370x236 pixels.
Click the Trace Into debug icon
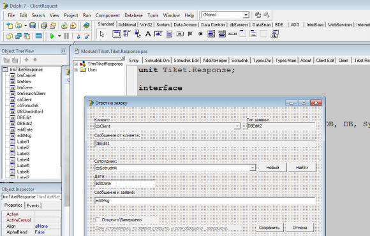(78, 36)
